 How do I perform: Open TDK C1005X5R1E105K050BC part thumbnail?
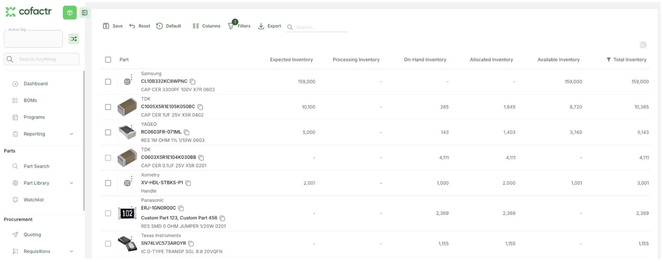point(127,107)
